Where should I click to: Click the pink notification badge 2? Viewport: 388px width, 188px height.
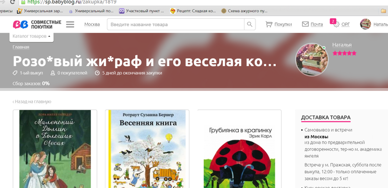333,21
